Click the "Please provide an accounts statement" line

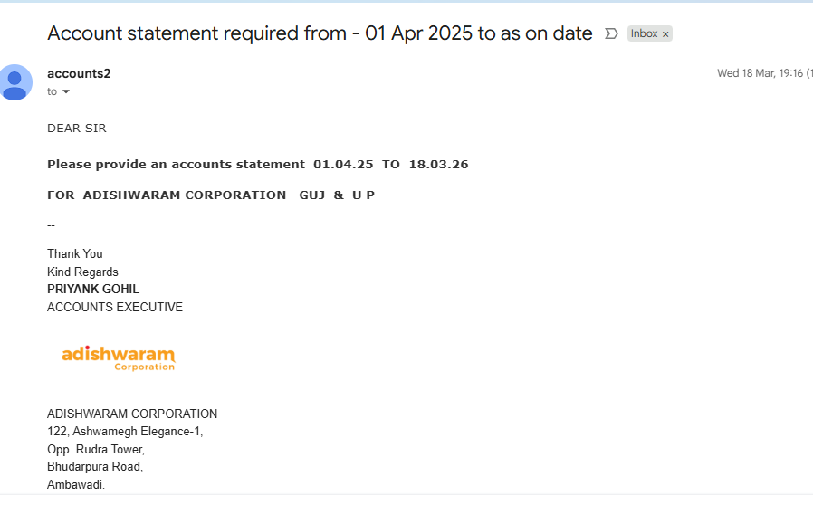pos(176,164)
